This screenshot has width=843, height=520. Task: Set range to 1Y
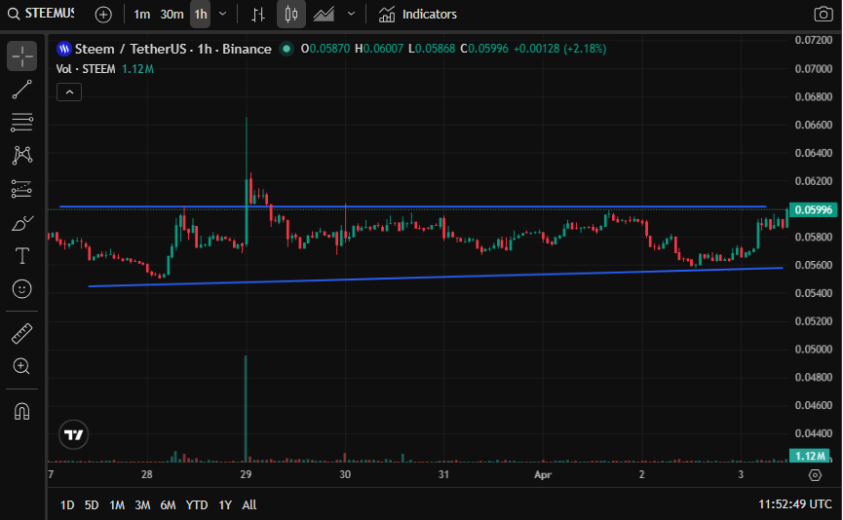[225, 505]
